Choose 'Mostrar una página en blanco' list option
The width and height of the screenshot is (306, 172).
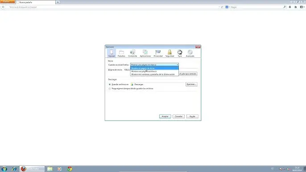[x=154, y=71]
